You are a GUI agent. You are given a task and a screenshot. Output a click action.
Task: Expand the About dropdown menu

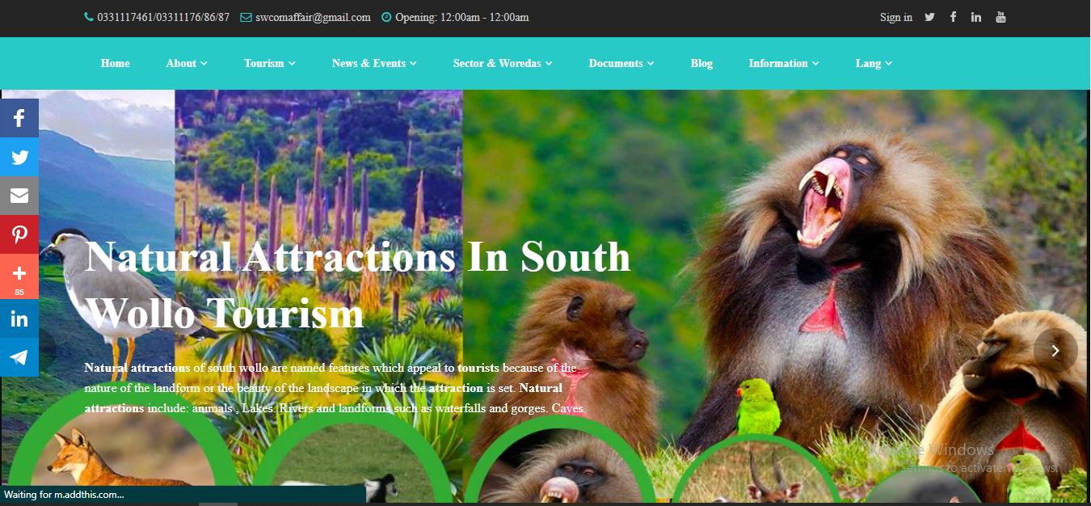(187, 63)
